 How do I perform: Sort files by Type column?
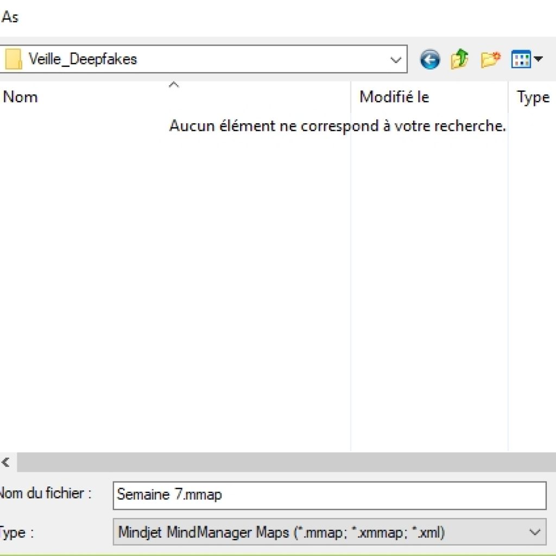pyautogui.click(x=532, y=97)
